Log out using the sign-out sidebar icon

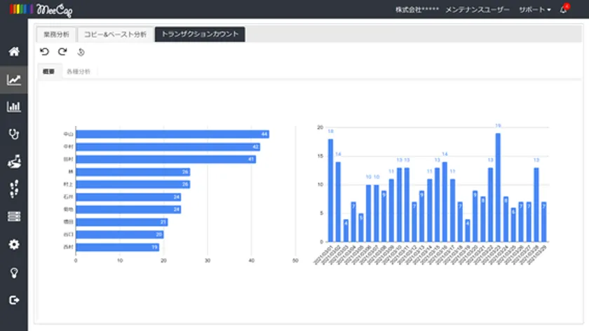pyautogui.click(x=13, y=300)
